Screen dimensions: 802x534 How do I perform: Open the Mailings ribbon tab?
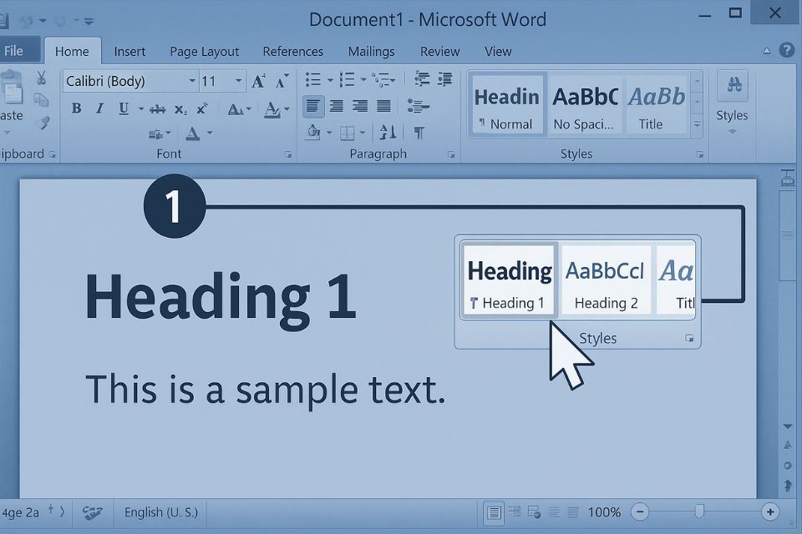point(371,52)
